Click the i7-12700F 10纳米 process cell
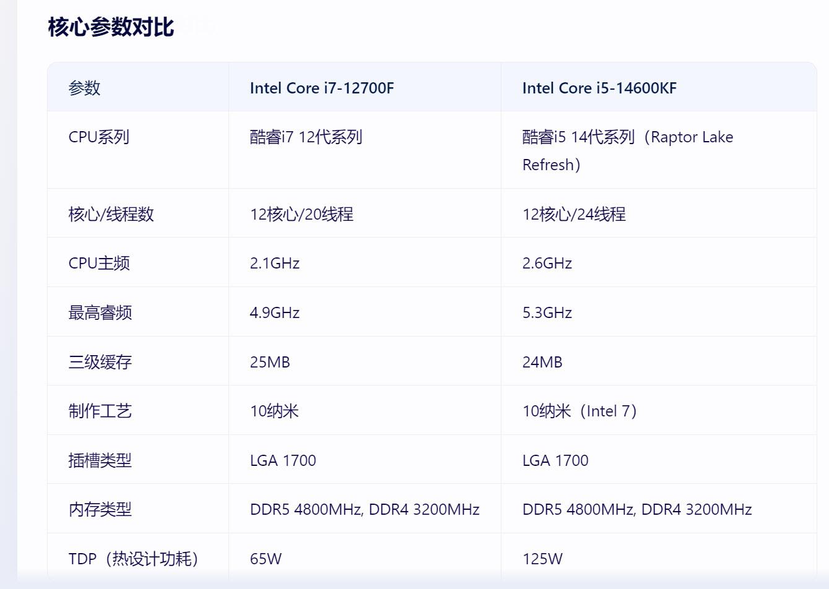Screen dimensions: 829x589 (274, 411)
